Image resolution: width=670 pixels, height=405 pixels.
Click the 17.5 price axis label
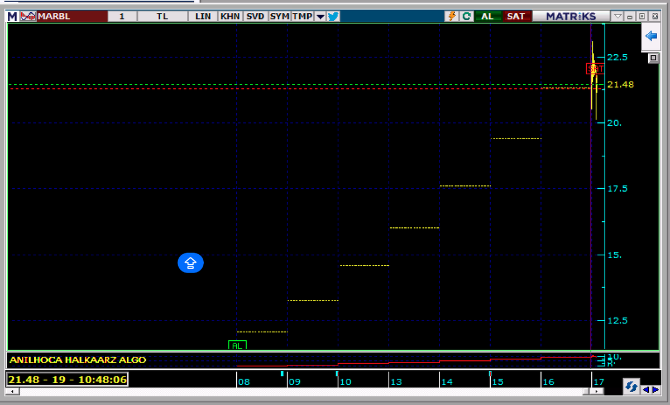click(x=617, y=188)
